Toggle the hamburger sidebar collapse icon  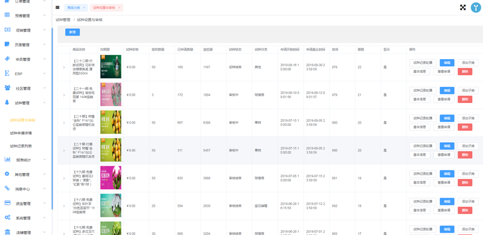pos(57,7)
